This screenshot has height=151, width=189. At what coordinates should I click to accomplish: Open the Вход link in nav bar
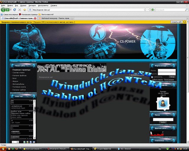(34, 61)
